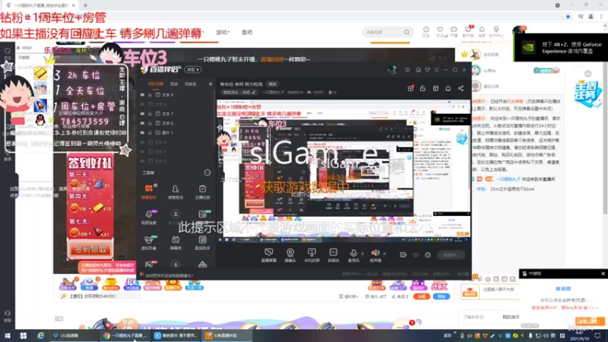Mute the 麦克风 microphone
This screenshot has width=608, height=342.
[353, 255]
